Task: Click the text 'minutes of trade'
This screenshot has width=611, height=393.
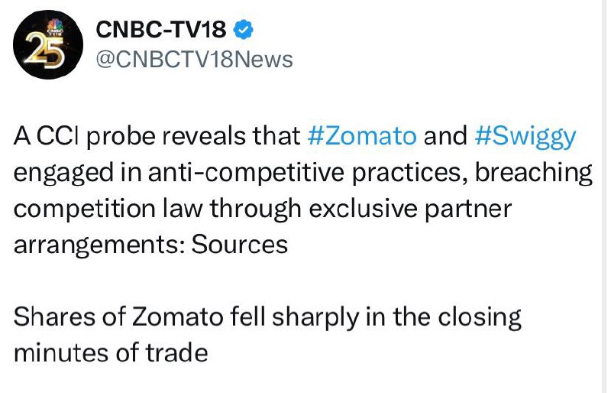Action: click(111, 352)
